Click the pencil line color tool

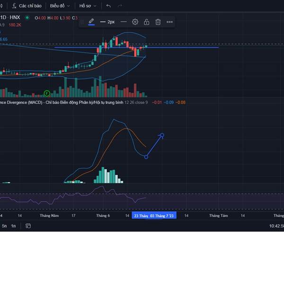click(x=91, y=22)
